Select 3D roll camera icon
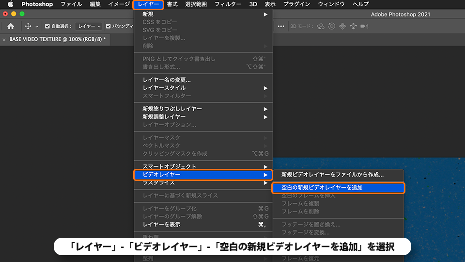 (x=331, y=26)
